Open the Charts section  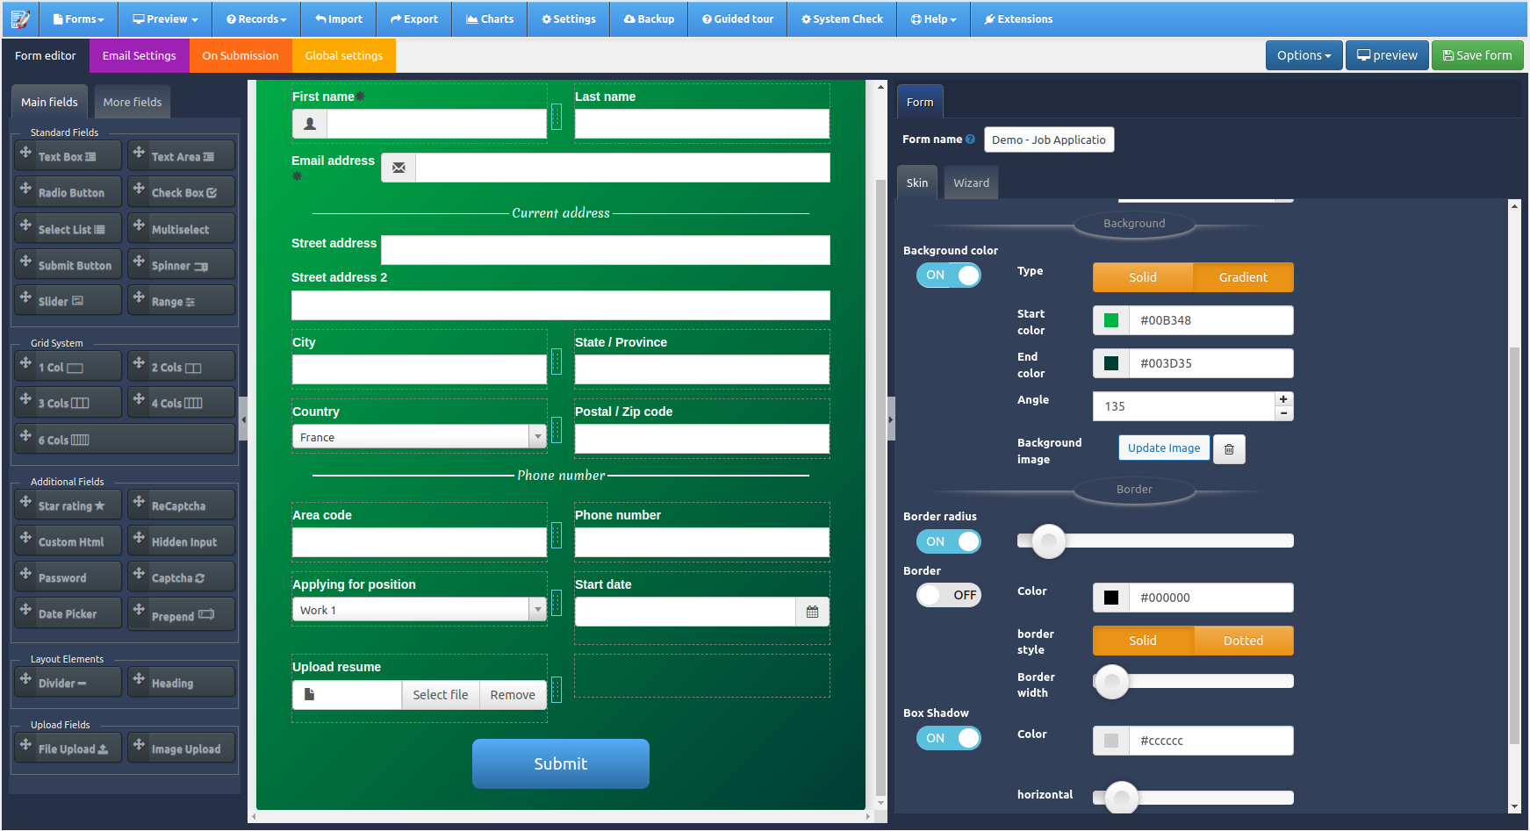tap(489, 18)
